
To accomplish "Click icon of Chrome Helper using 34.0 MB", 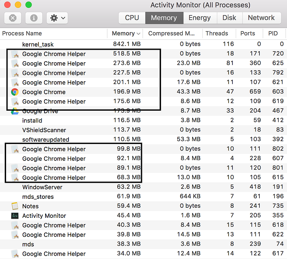I will pos(15,254).
